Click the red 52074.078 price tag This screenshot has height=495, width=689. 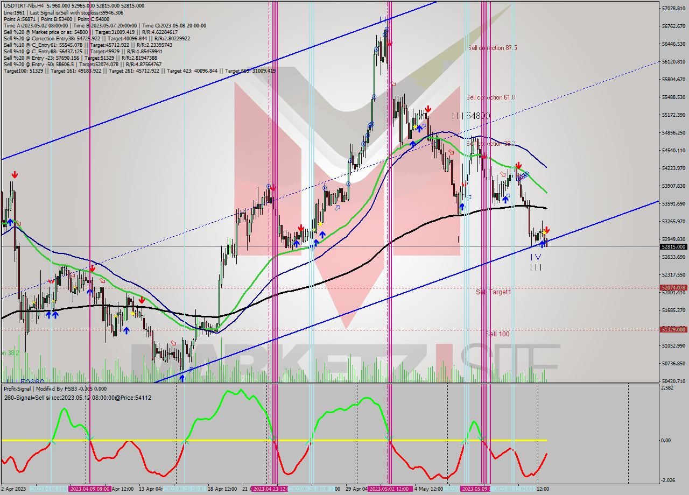[673, 287]
